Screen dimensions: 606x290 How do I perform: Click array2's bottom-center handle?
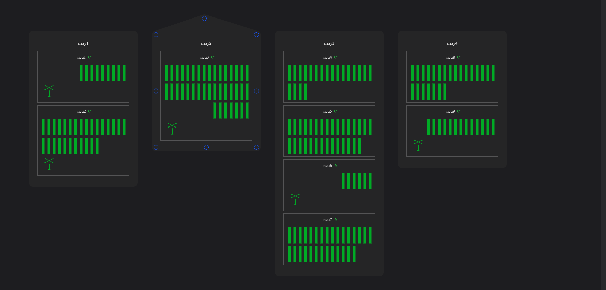[x=206, y=147]
